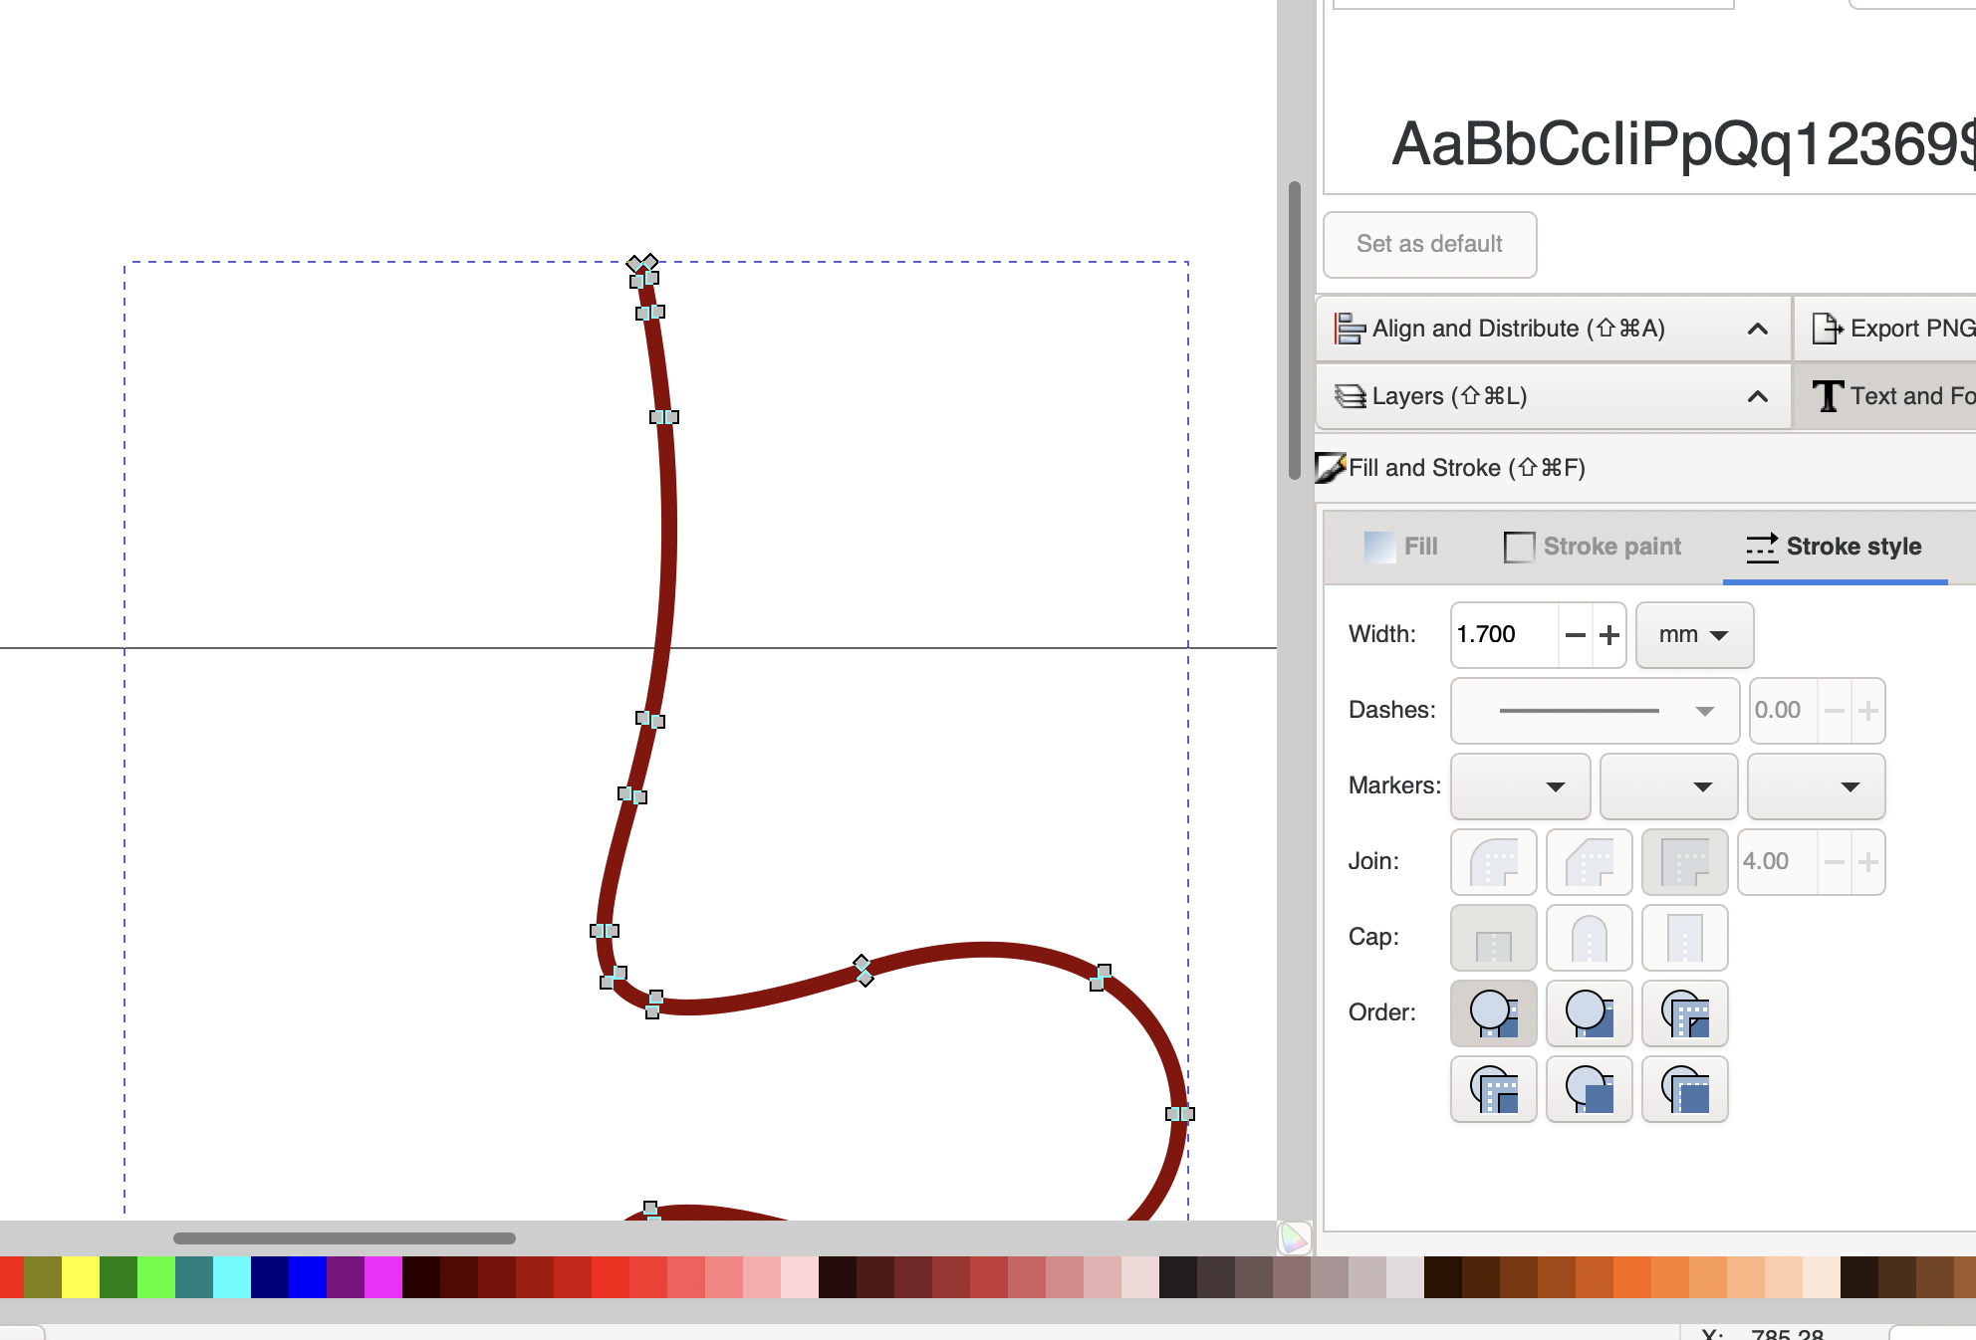Open the Dashes pattern dropdown
This screenshot has height=1340, width=1976.
pyautogui.click(x=1594, y=711)
